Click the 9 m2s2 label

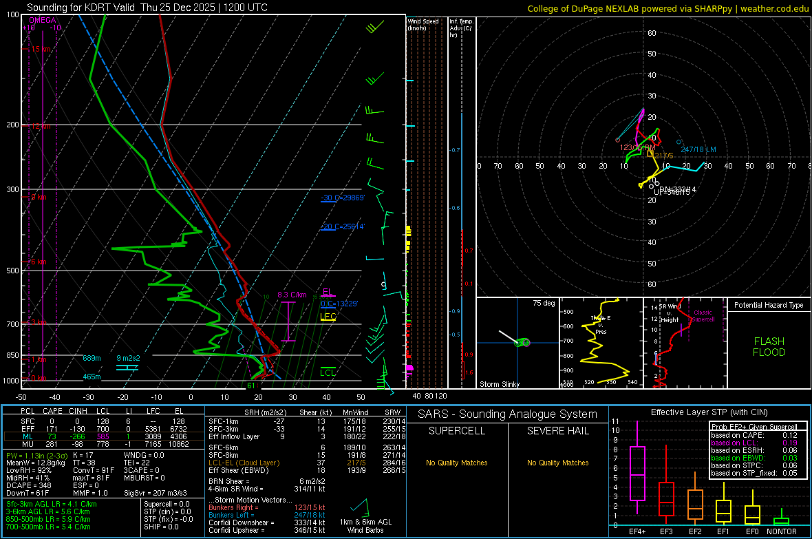[128, 358]
